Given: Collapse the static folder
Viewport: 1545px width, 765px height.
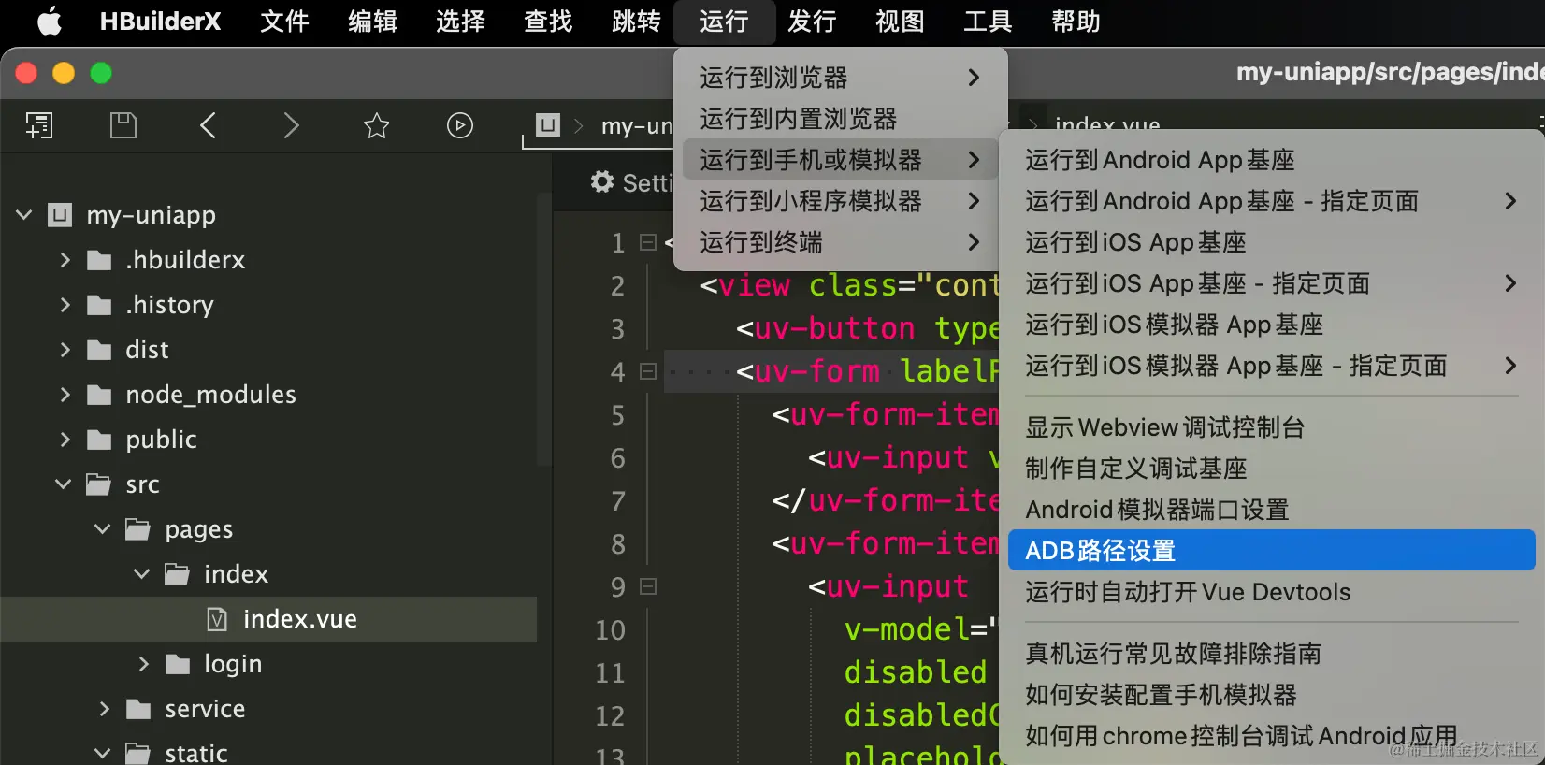Looking at the screenshot, I should [x=103, y=754].
